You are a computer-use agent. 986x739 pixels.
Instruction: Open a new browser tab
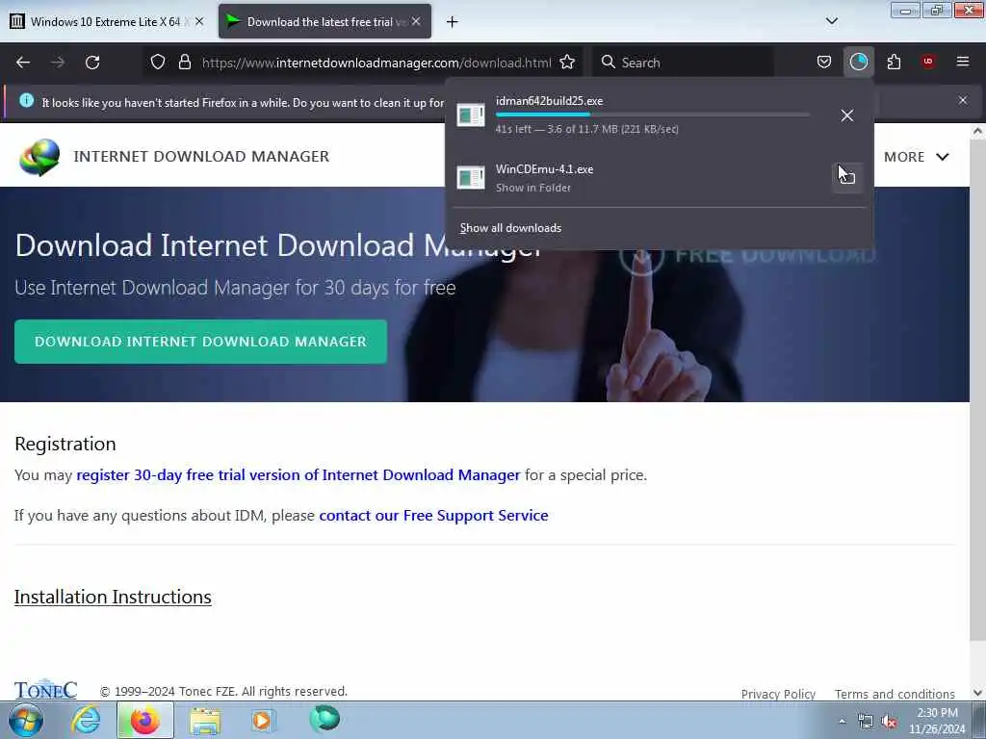pyautogui.click(x=452, y=22)
